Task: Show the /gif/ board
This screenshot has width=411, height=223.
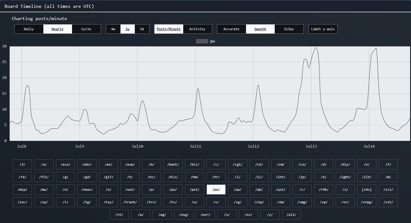Action: (109, 177)
